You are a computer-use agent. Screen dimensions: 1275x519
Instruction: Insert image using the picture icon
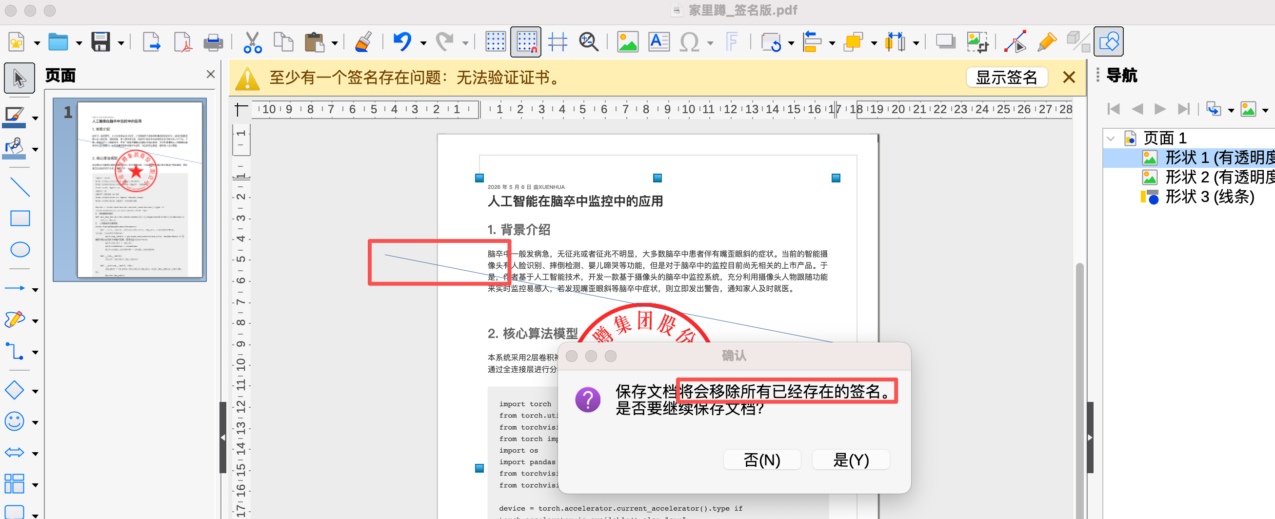(x=627, y=41)
